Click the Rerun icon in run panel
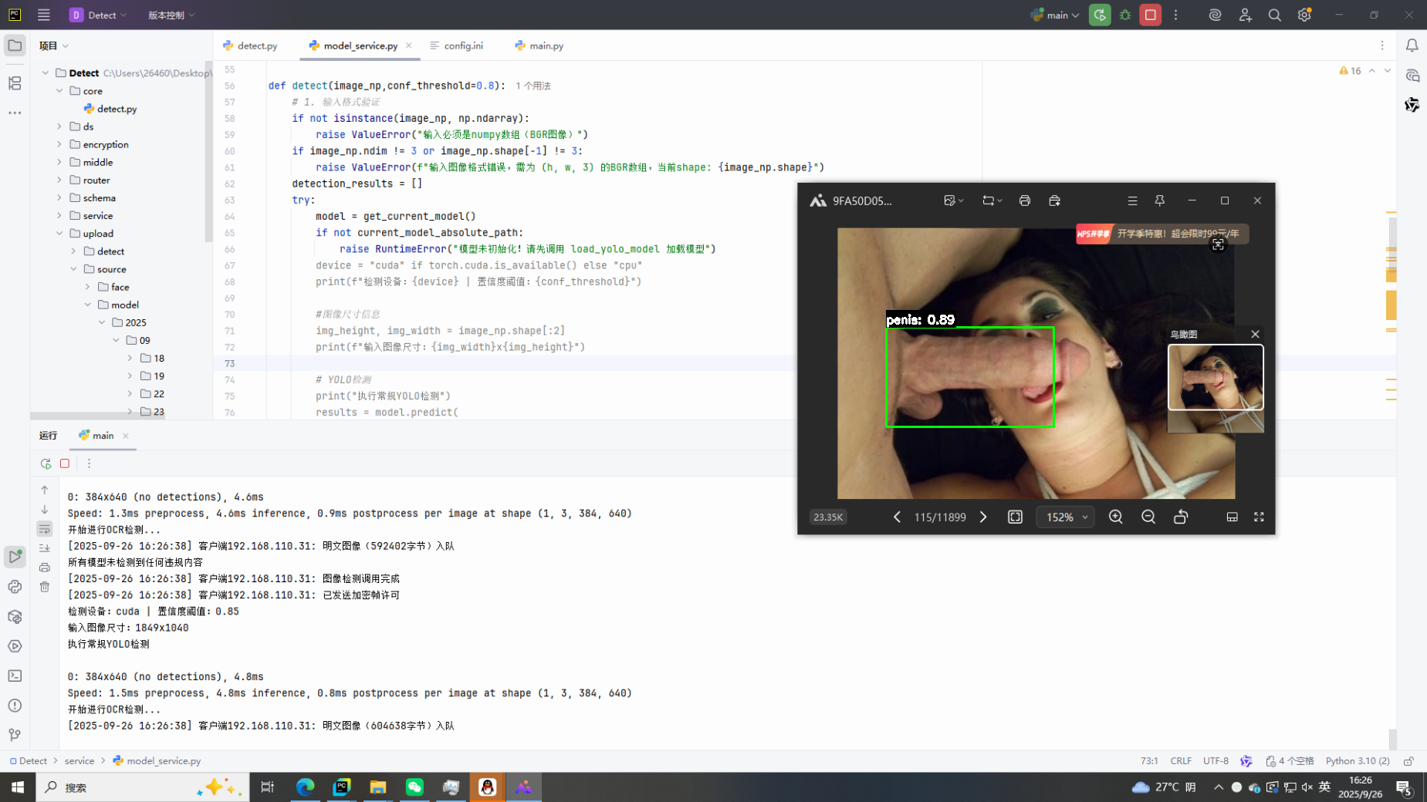 pos(46,463)
